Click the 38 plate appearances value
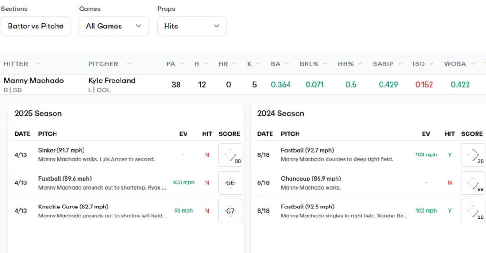Screen dimensions: 486x253 click(176, 84)
